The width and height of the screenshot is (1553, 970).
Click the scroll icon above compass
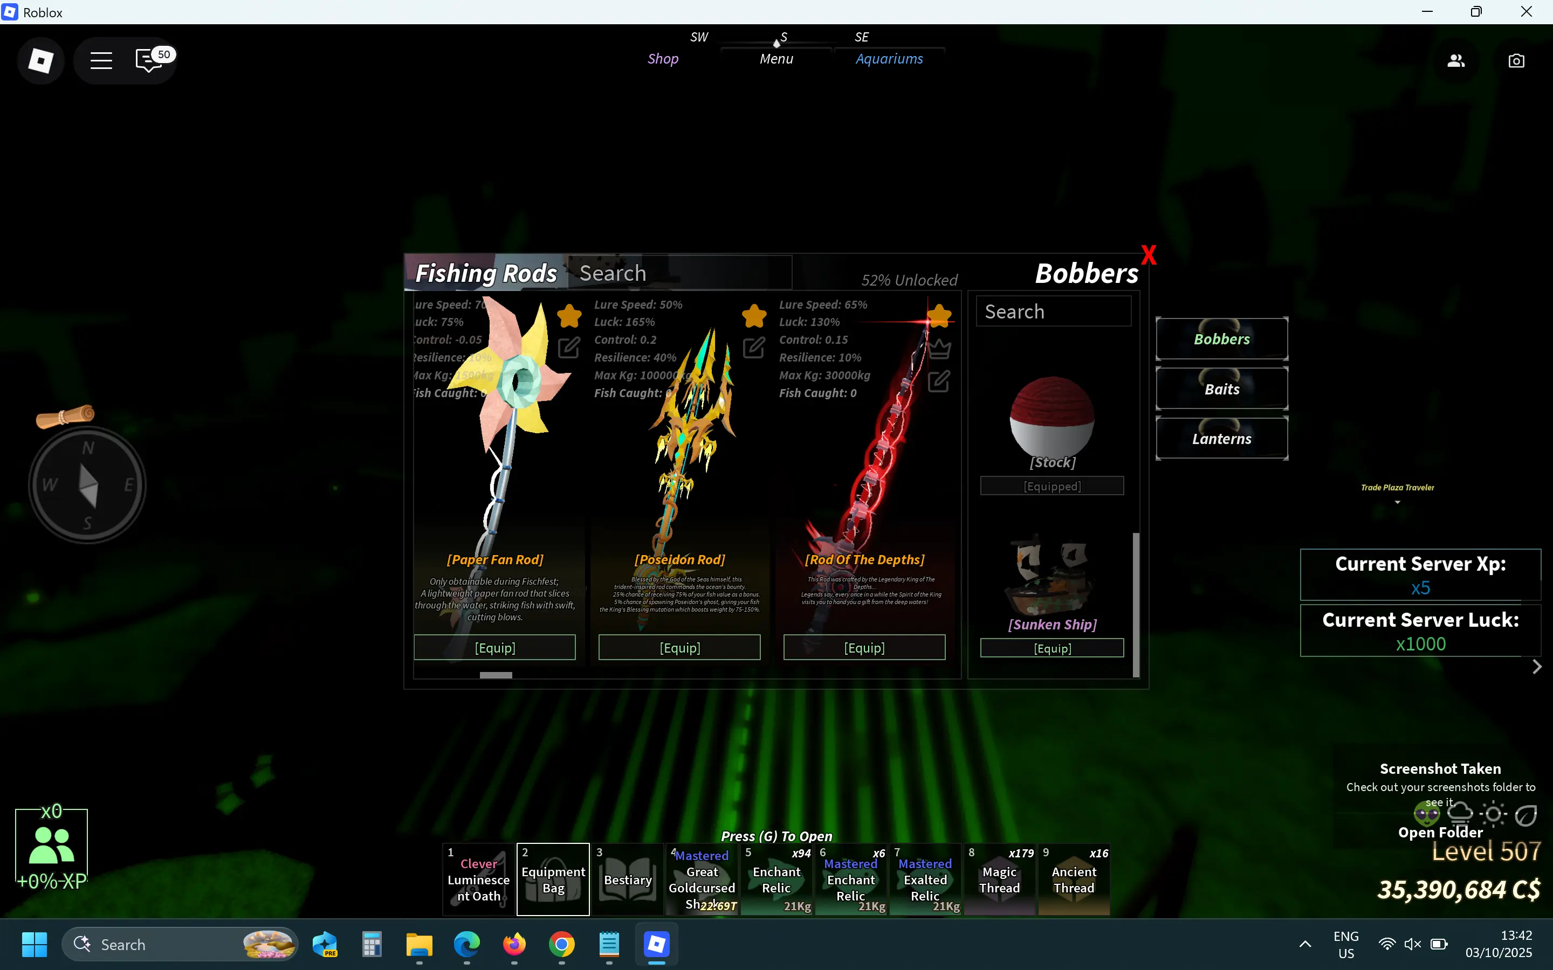tap(65, 417)
